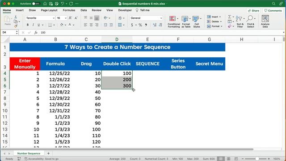Click Insert cells button
This screenshot has width=286, height=161.
[214, 17]
